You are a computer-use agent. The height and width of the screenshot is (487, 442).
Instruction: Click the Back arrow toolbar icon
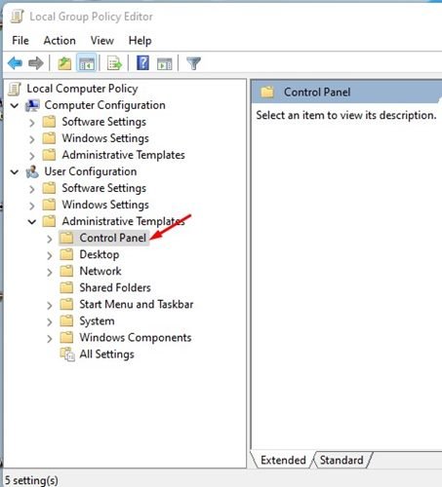[15, 63]
